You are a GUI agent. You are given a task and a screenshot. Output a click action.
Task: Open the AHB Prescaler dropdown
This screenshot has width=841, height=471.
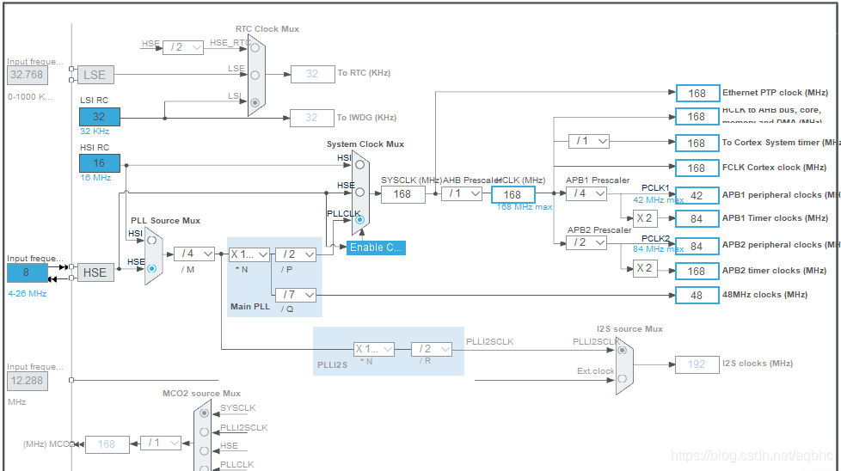coord(461,193)
